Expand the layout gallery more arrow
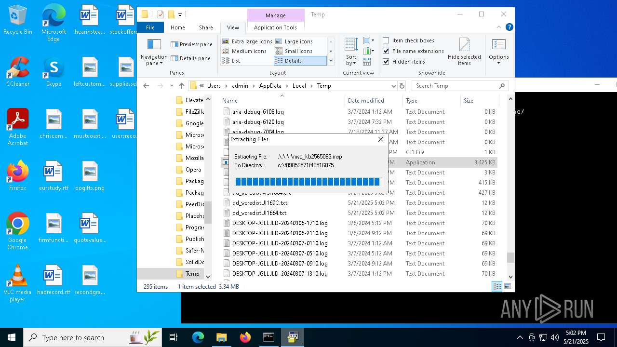The height and width of the screenshot is (347, 617). (331, 61)
